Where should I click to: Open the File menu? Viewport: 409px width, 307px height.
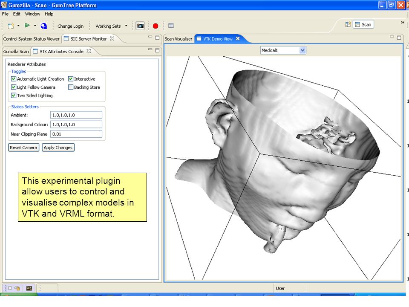pyautogui.click(x=5, y=14)
